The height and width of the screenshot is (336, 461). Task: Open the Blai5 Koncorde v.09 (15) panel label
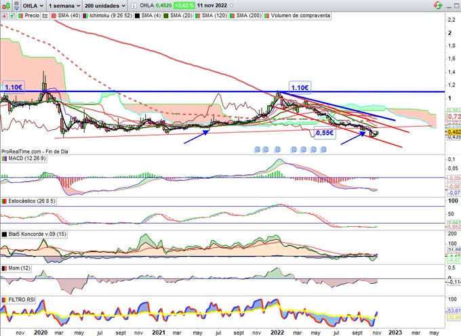[37, 234]
